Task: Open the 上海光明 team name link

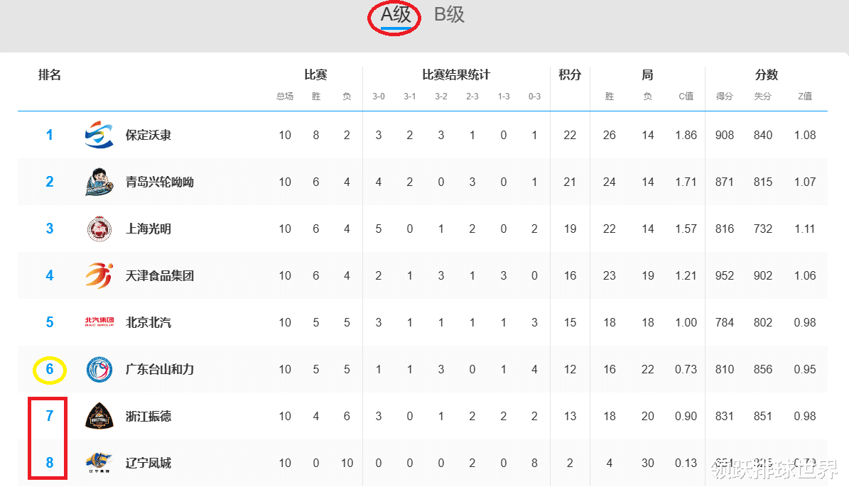Action: pyautogui.click(x=148, y=229)
